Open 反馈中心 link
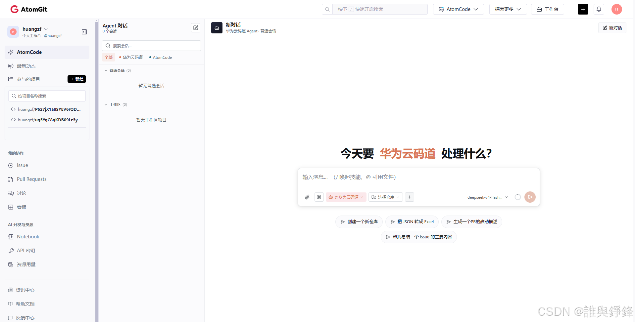Image resolution: width=635 pixels, height=322 pixels. (x=22, y=318)
